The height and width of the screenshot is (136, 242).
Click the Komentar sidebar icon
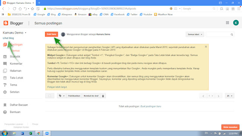5,64
